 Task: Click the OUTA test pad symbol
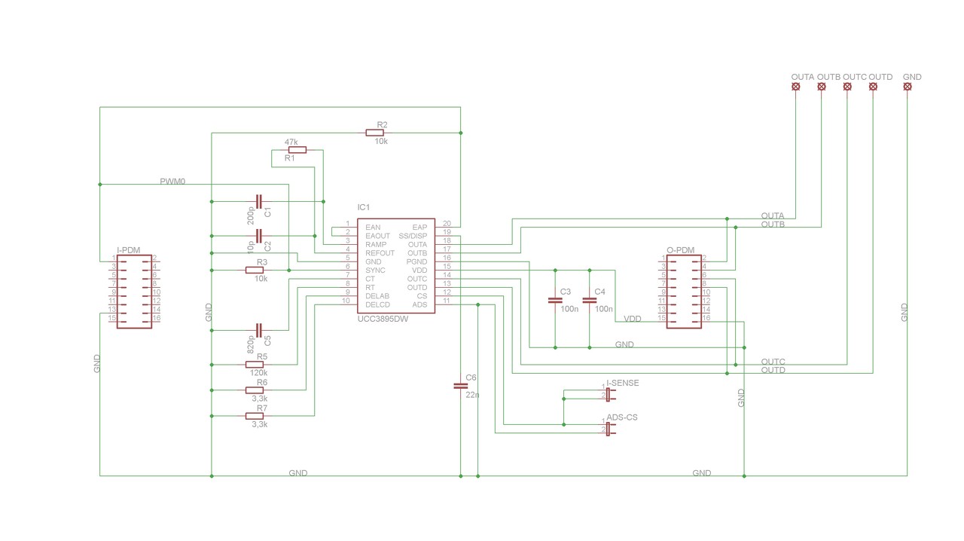(x=795, y=87)
